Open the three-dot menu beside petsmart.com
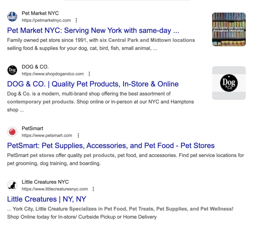 pyautogui.click(x=78, y=135)
